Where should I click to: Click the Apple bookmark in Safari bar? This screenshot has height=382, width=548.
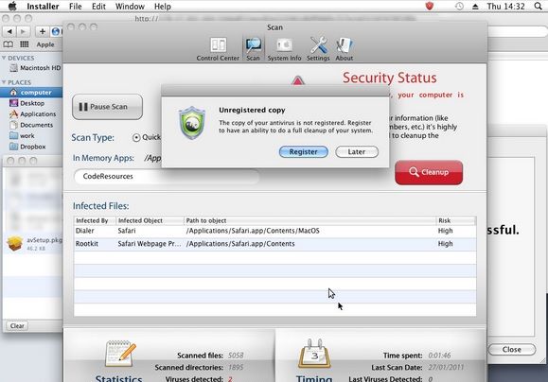(45, 44)
